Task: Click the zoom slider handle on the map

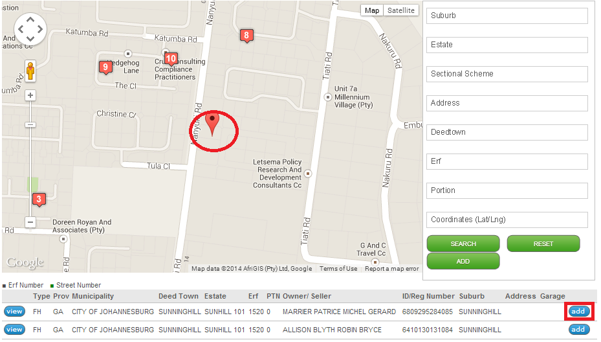Action: tap(30, 125)
